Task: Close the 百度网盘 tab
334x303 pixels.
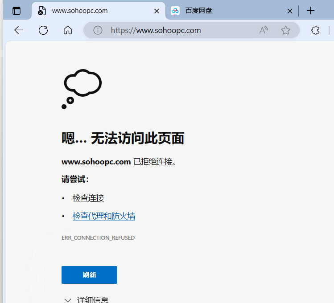Action: click(290, 11)
